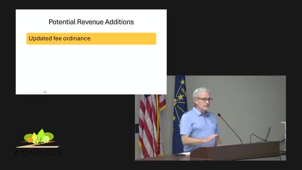Click the "ZIONSVILLE" wordmark under the logo

coord(38,153)
